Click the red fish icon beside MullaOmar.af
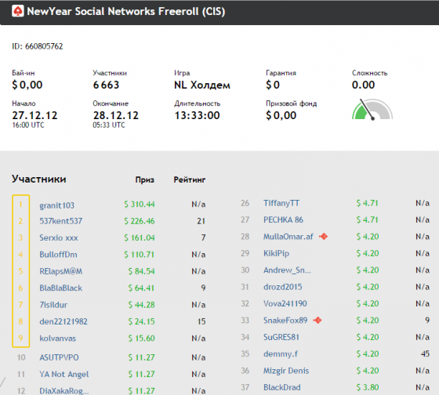This screenshot has width=439, height=395. [323, 237]
